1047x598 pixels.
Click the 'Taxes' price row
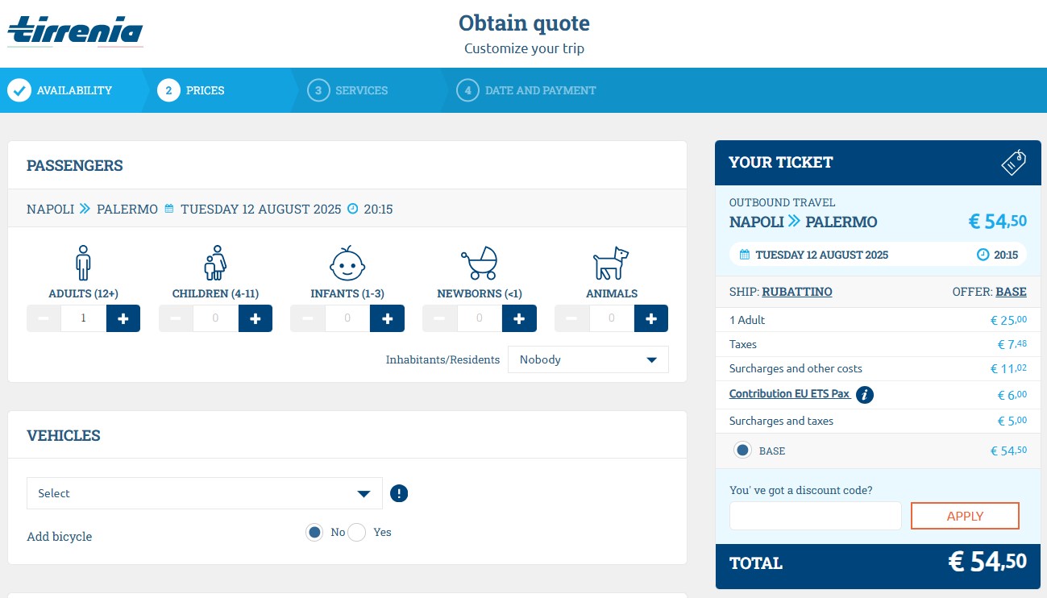point(877,344)
